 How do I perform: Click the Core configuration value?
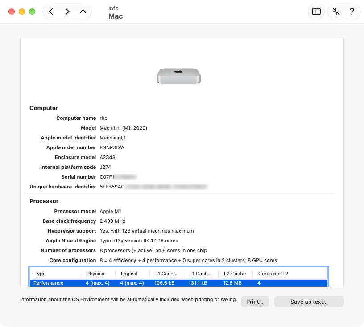pos(188,260)
